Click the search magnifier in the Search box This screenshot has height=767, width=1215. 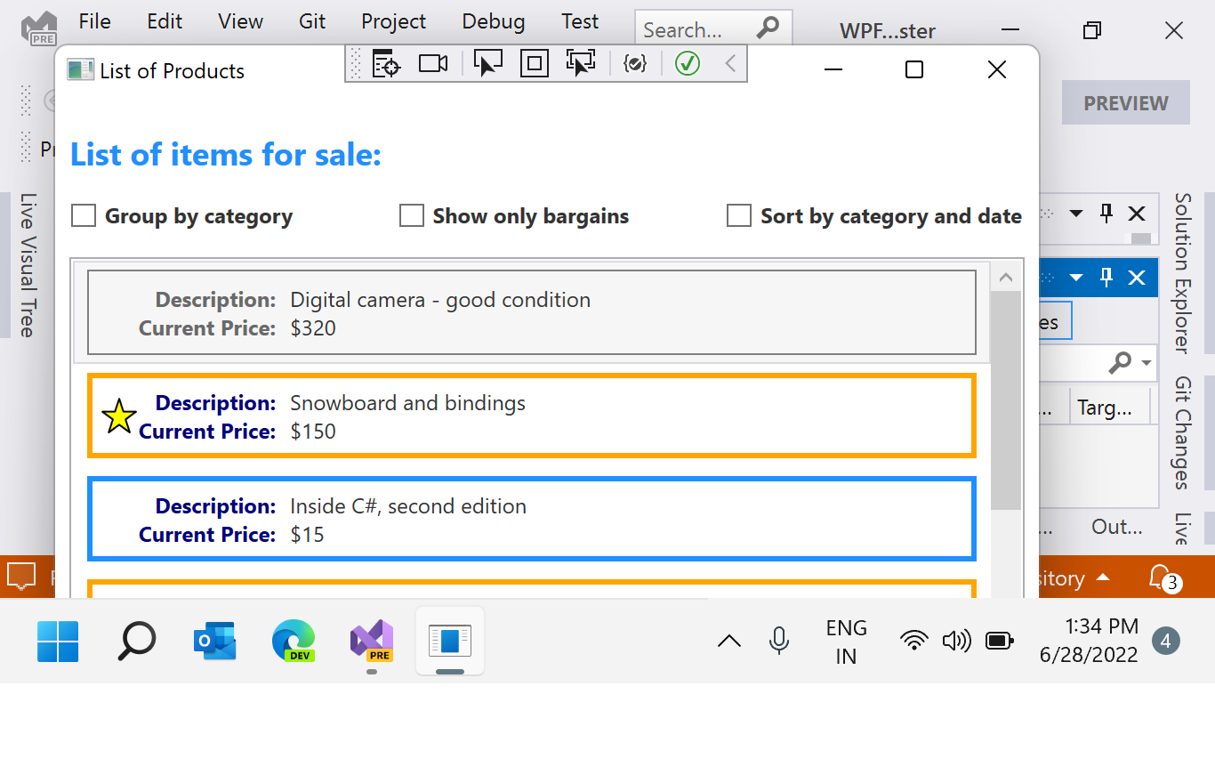(768, 28)
